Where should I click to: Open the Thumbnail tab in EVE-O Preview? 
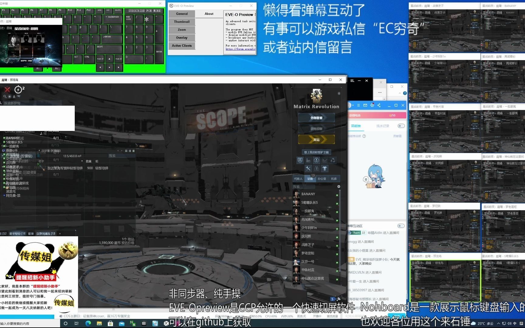pyautogui.click(x=182, y=22)
